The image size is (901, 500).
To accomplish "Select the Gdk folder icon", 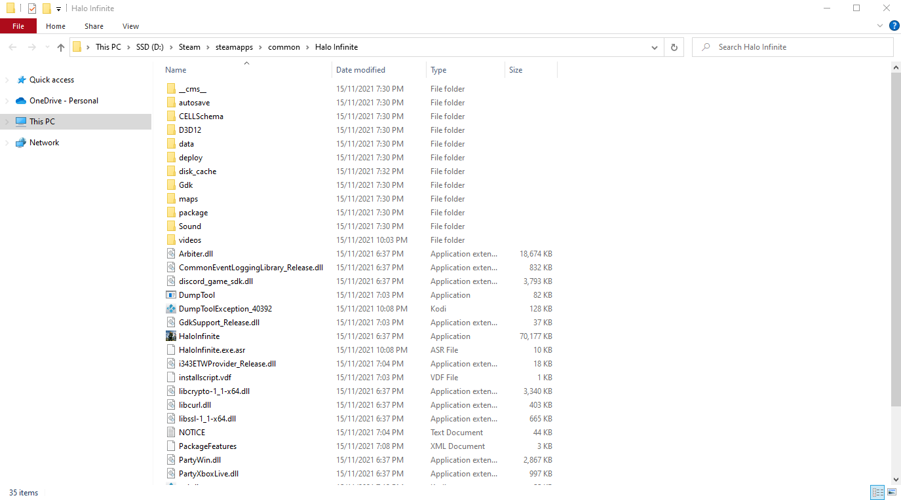I will click(x=171, y=185).
